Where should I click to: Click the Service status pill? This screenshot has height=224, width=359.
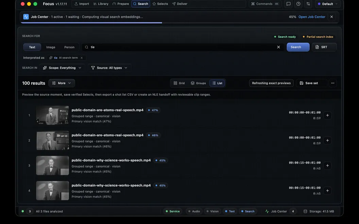tap(173, 211)
